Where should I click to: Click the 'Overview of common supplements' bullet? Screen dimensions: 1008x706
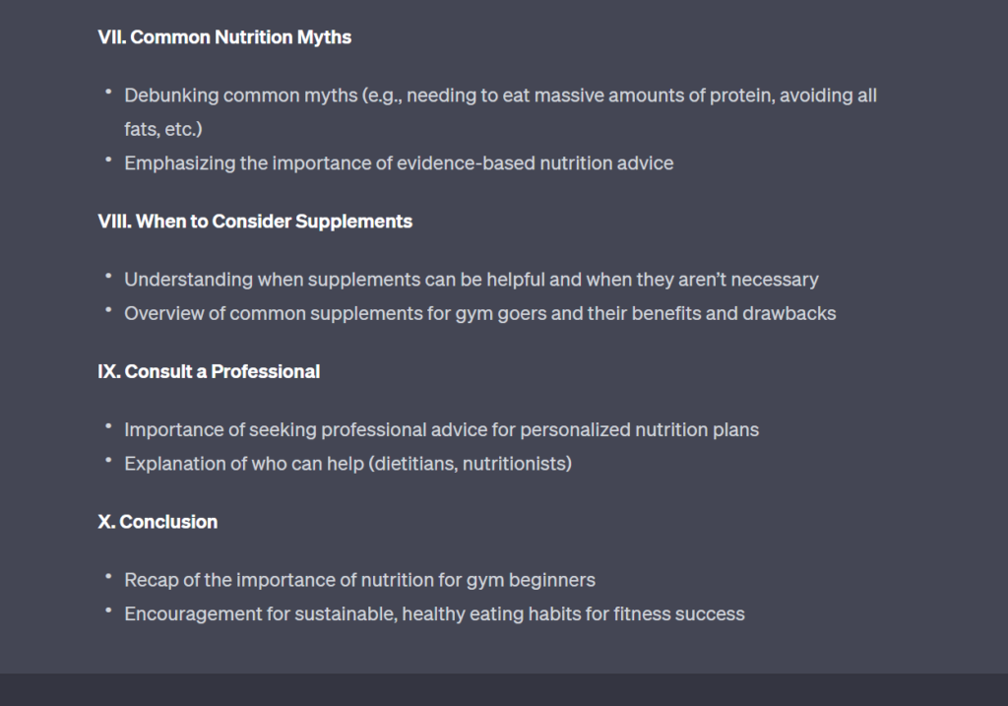tap(480, 314)
